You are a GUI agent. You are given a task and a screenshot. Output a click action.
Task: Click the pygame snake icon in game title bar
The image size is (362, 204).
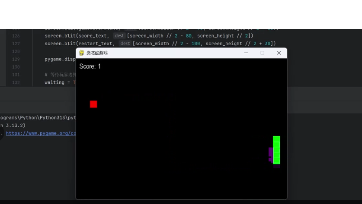(x=81, y=53)
